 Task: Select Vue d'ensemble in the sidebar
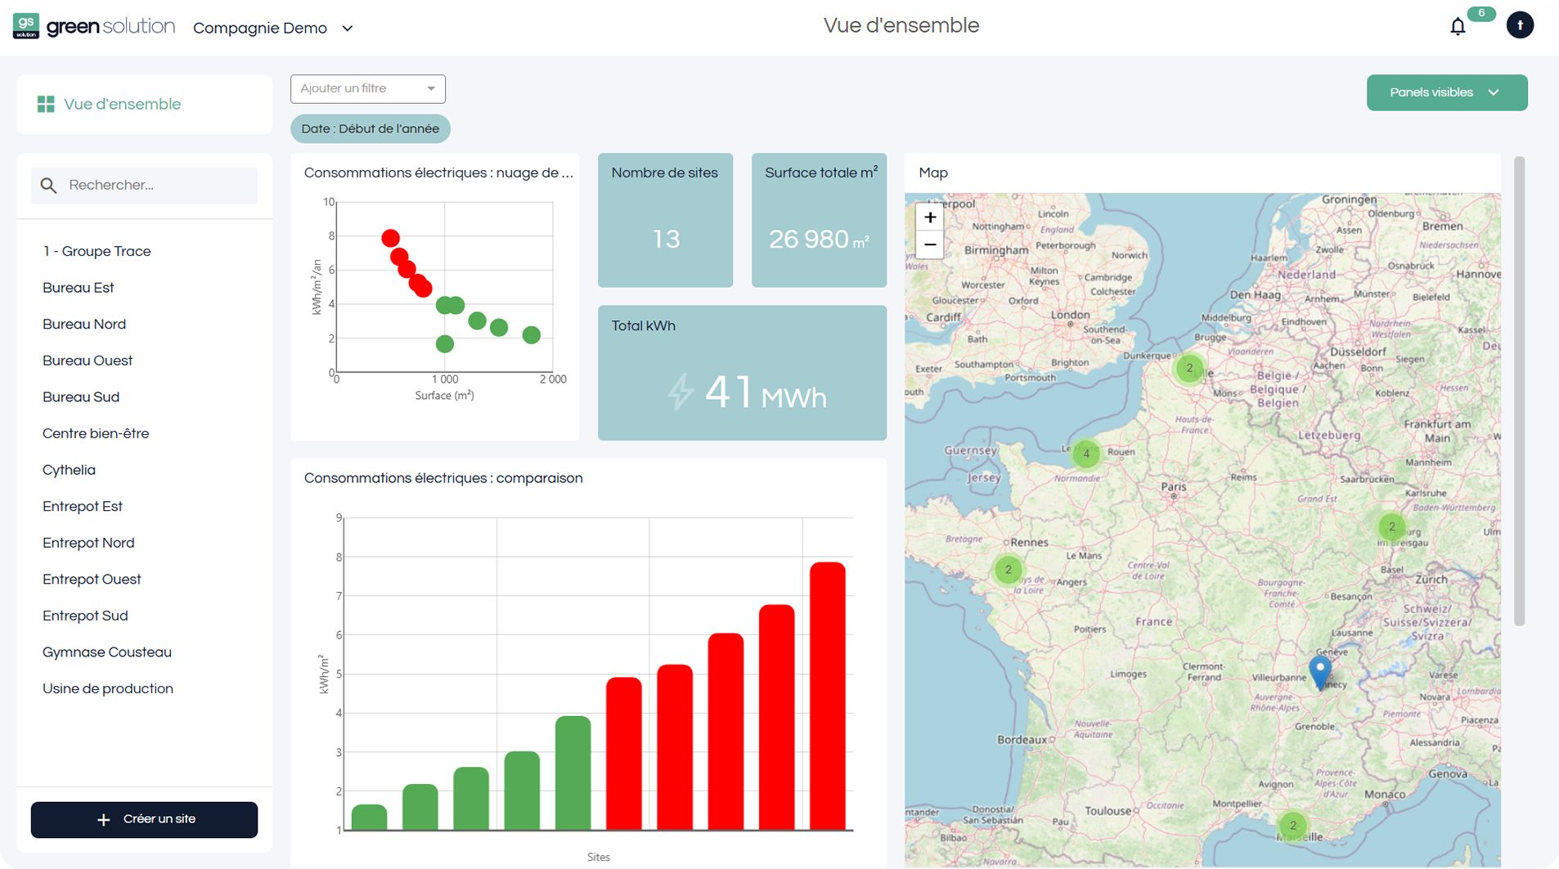[123, 104]
